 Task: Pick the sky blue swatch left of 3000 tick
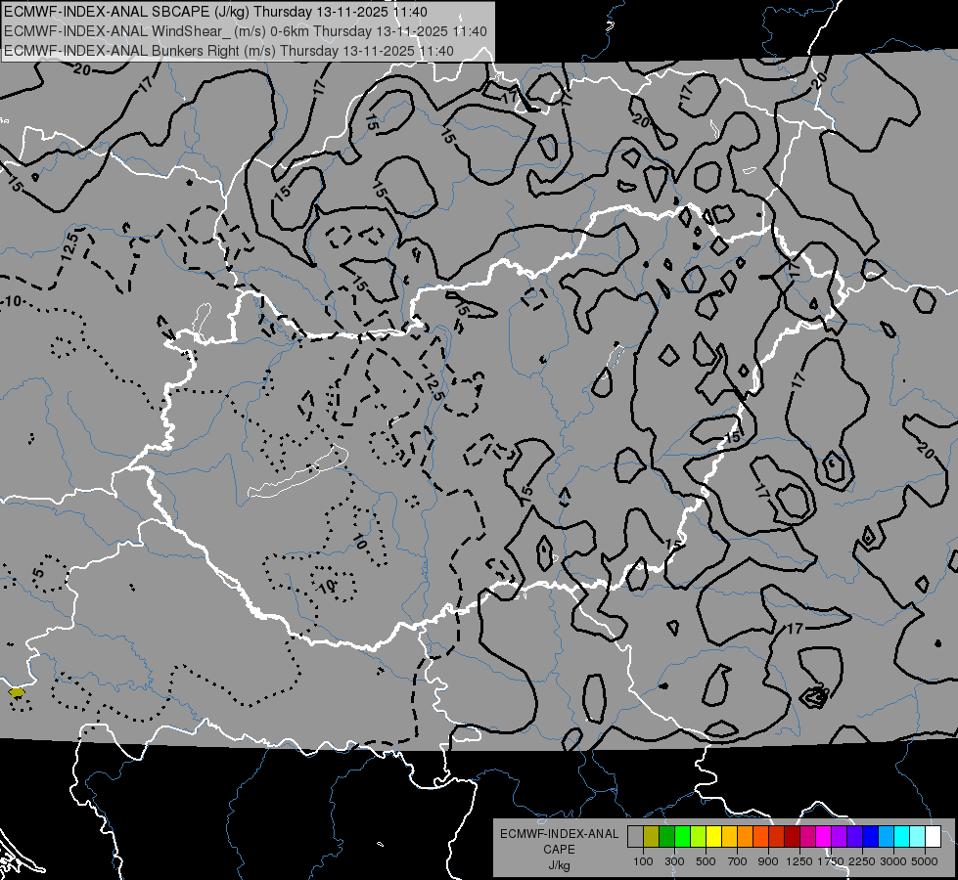tap(887, 837)
